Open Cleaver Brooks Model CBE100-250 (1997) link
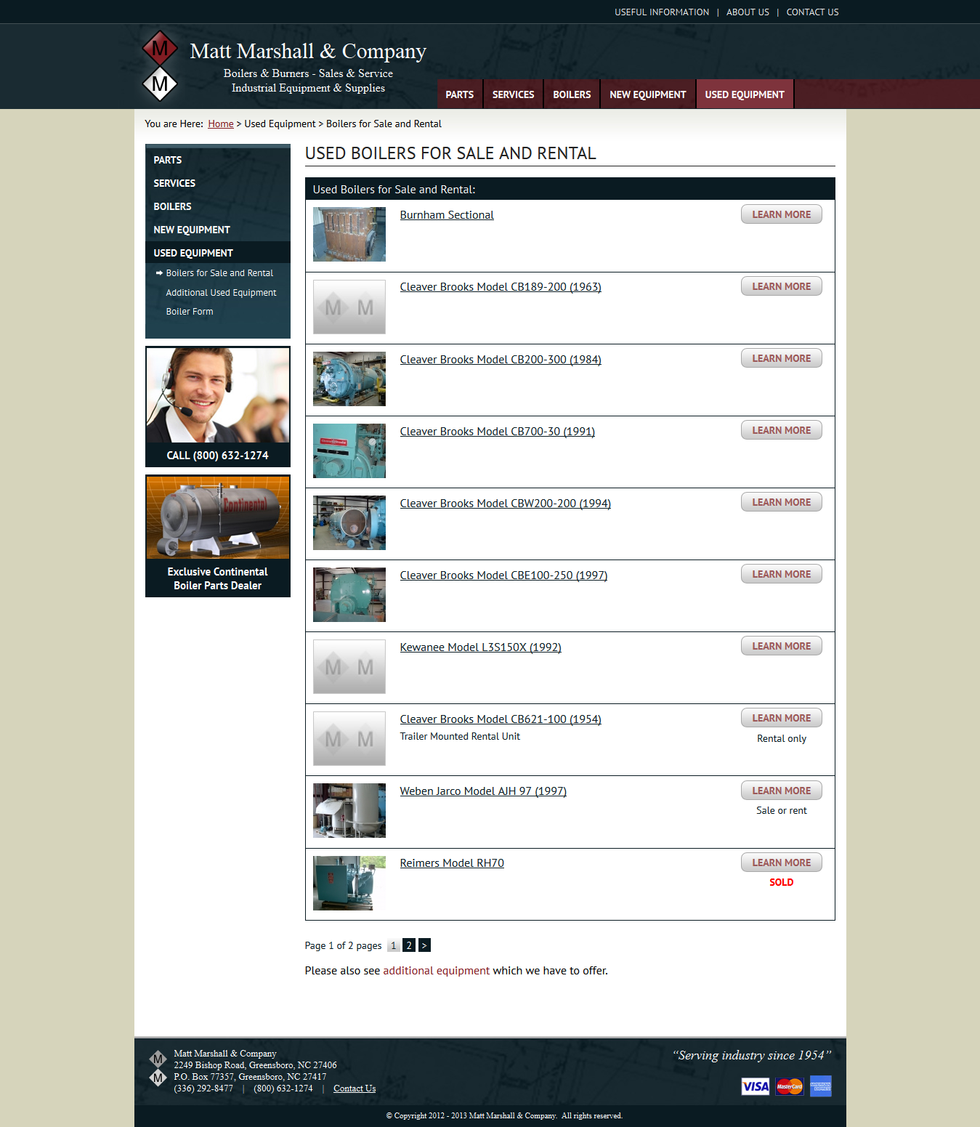 [x=503, y=575]
